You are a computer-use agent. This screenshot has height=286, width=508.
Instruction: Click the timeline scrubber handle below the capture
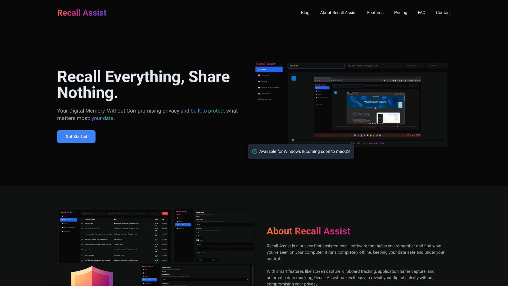coord(293,140)
